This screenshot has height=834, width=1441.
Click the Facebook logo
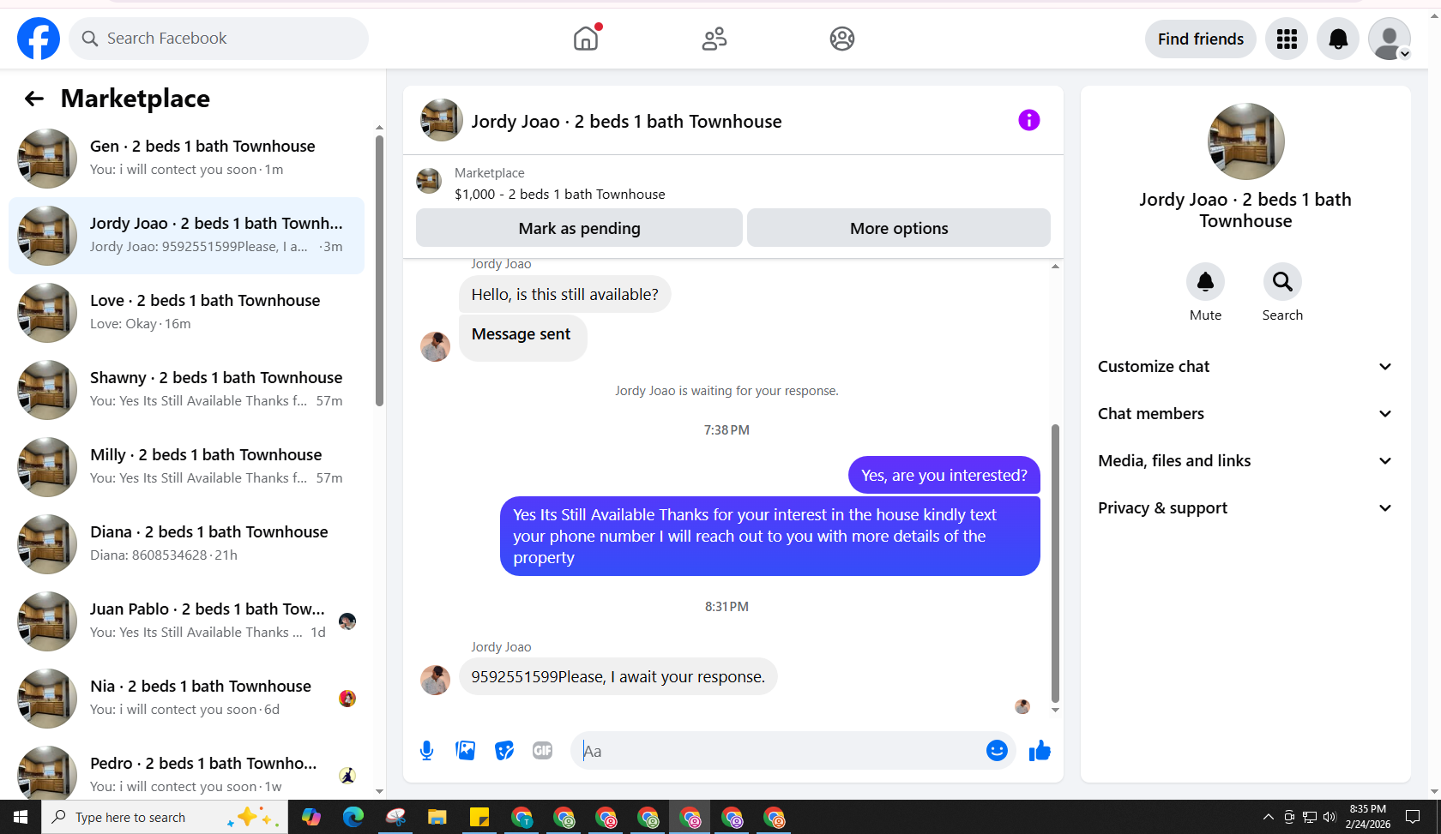click(39, 39)
